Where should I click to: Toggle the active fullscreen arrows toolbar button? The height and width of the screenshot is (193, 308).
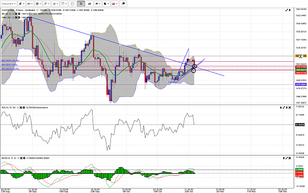click(81, 3)
